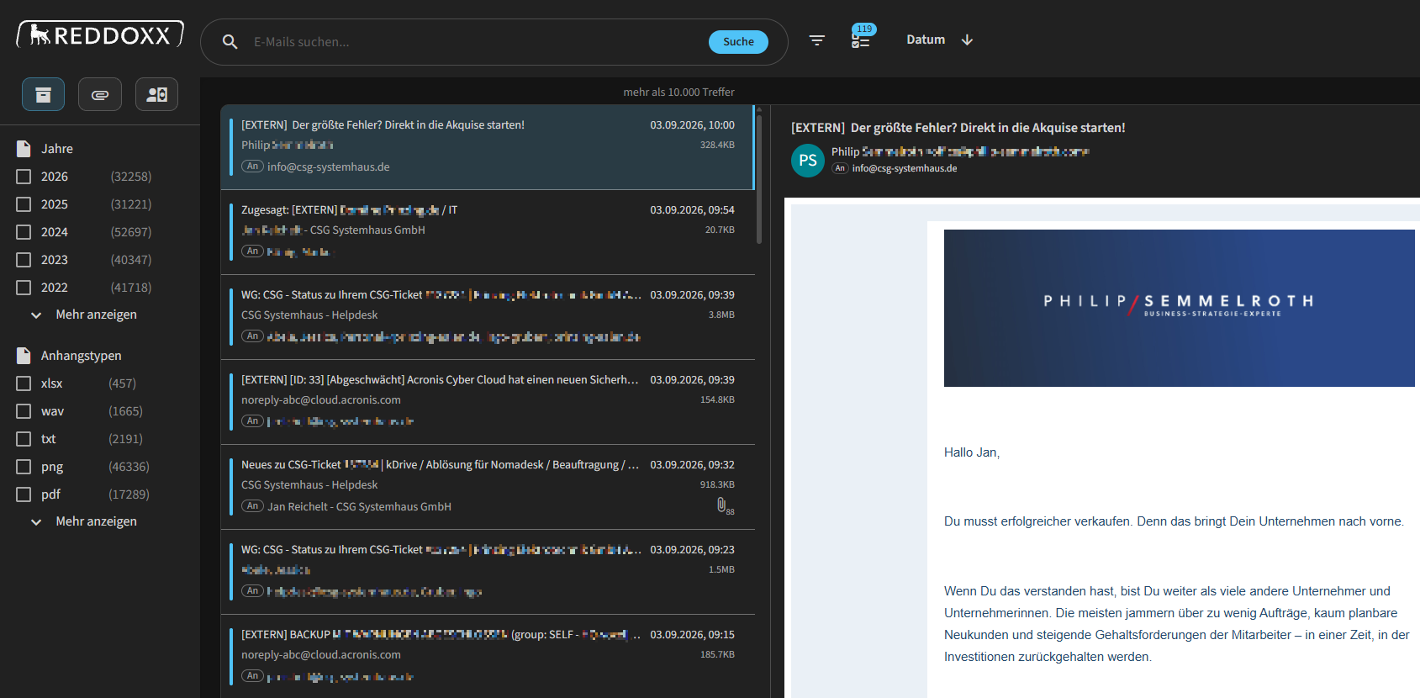Open the WG: CSG Status email from 09:23
Screen dimensions: 1420x698
pyautogui.click(x=488, y=571)
